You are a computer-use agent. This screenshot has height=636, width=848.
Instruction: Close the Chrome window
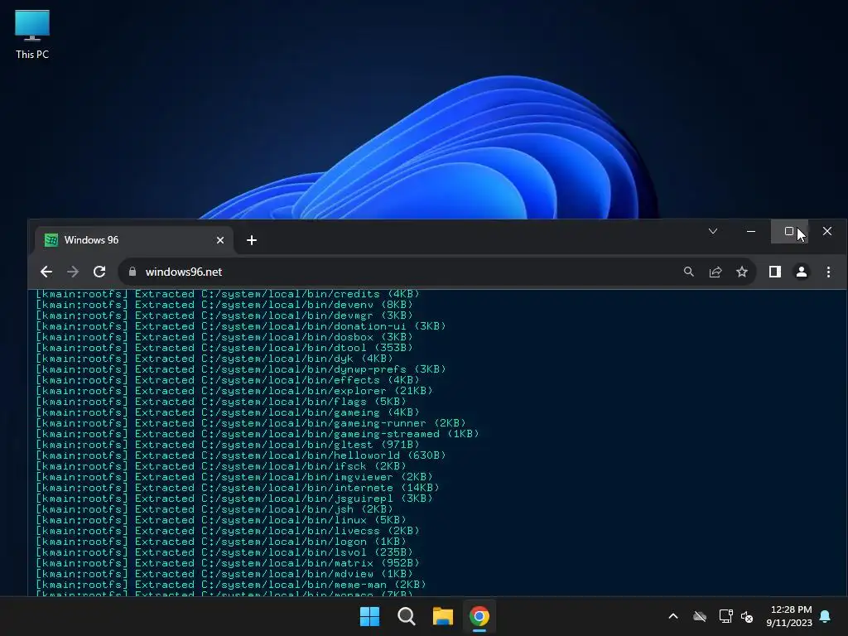[x=827, y=232]
